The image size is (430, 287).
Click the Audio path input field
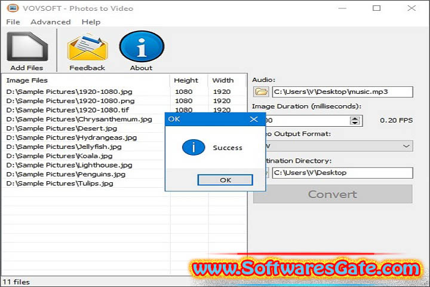pyautogui.click(x=342, y=91)
